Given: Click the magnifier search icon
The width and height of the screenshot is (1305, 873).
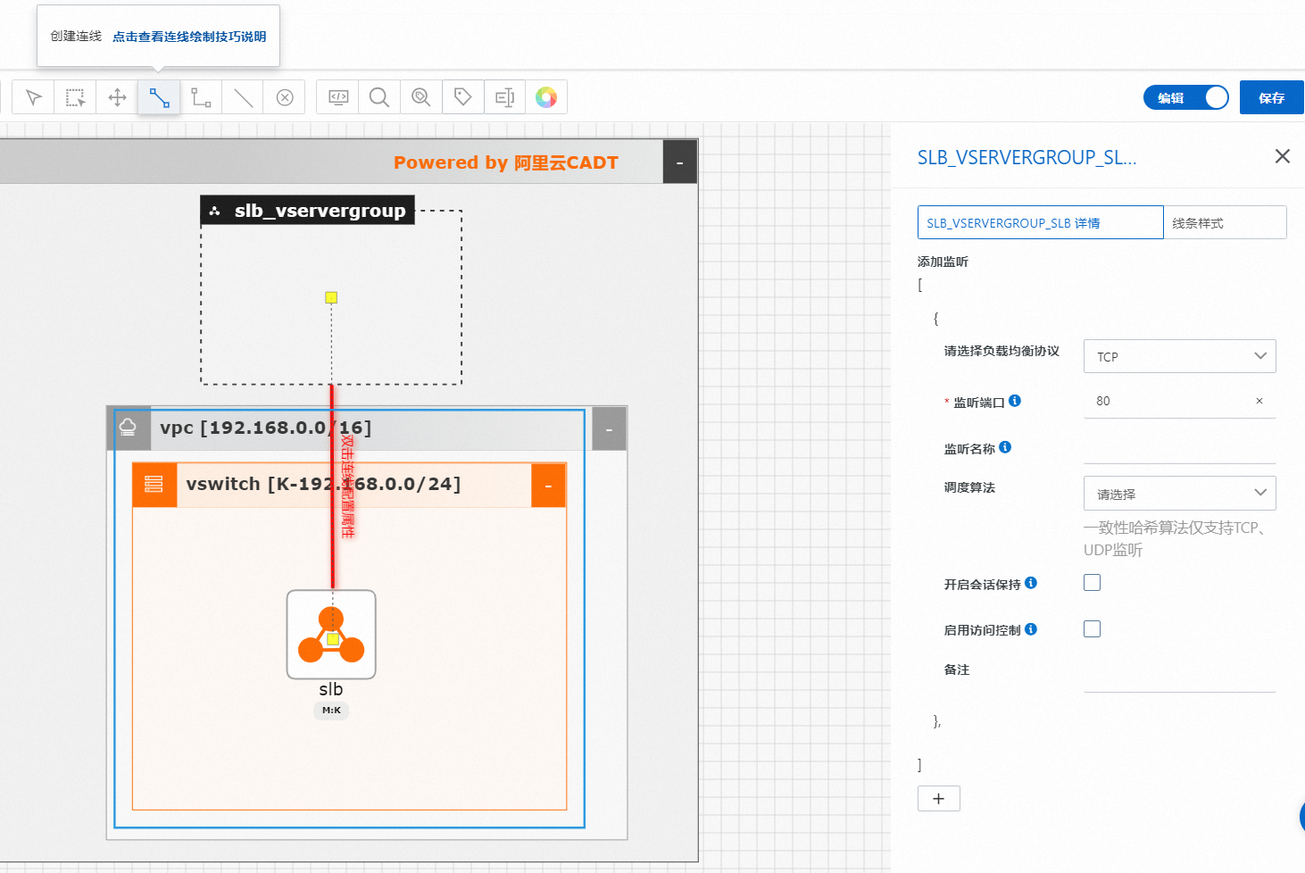Looking at the screenshot, I should (379, 97).
